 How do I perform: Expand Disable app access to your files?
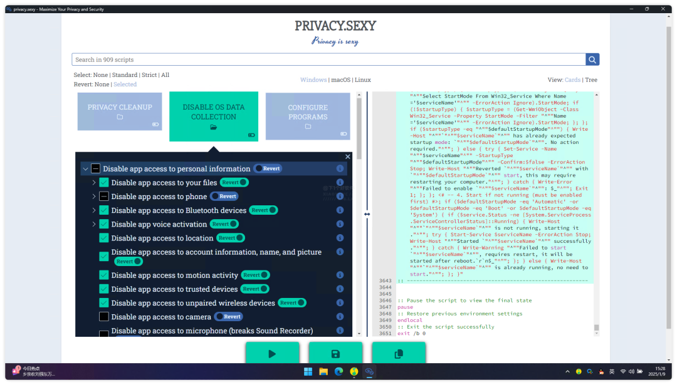(93, 182)
